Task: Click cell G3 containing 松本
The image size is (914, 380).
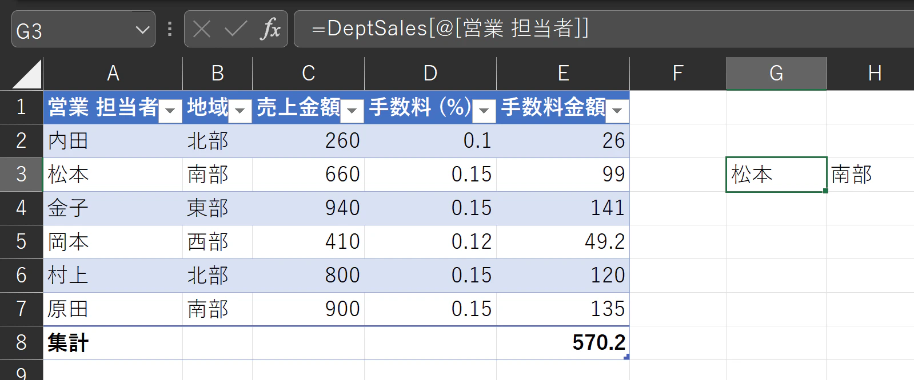Action: (776, 175)
